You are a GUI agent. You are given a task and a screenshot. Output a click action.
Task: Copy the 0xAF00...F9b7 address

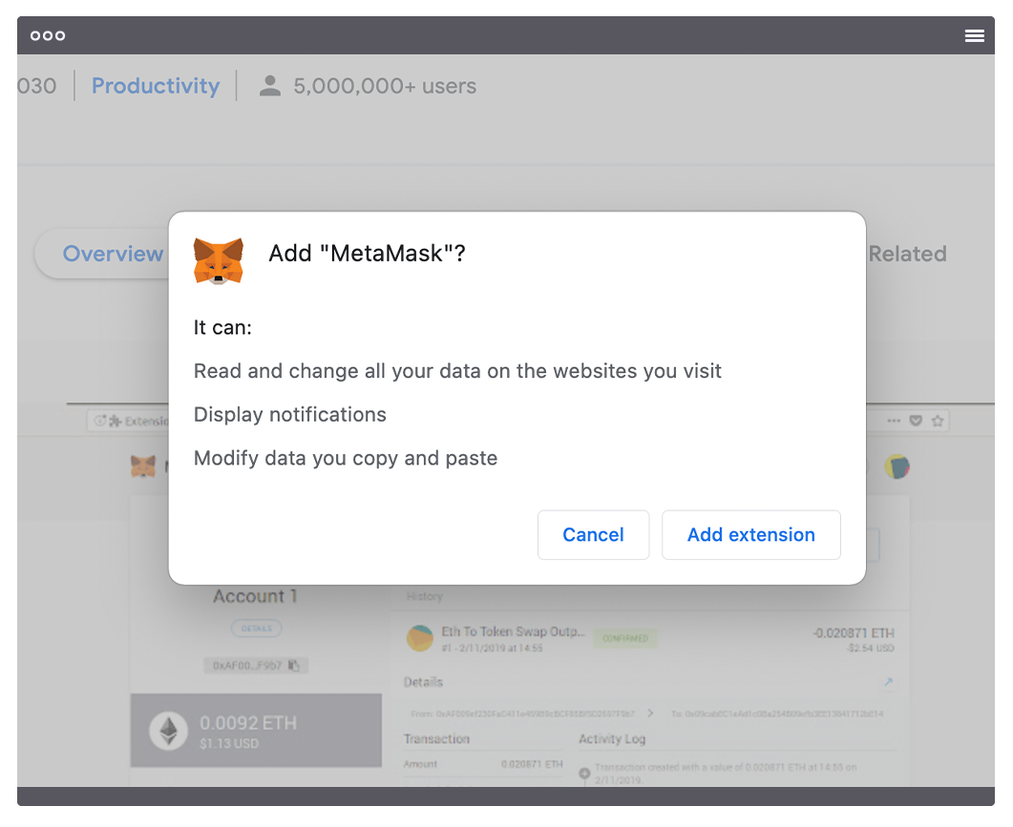tap(294, 665)
